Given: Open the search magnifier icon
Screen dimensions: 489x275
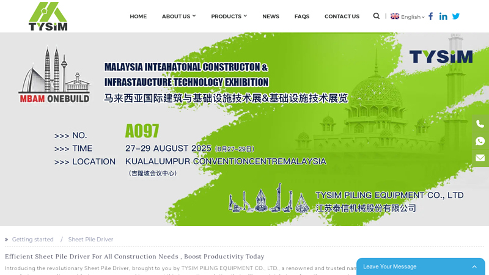Looking at the screenshot, I should pos(377,16).
